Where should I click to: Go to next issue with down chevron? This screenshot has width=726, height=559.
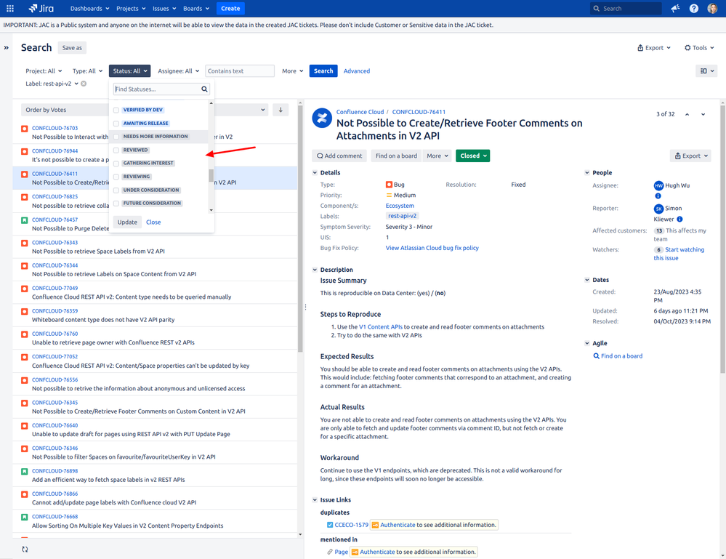pyautogui.click(x=703, y=114)
